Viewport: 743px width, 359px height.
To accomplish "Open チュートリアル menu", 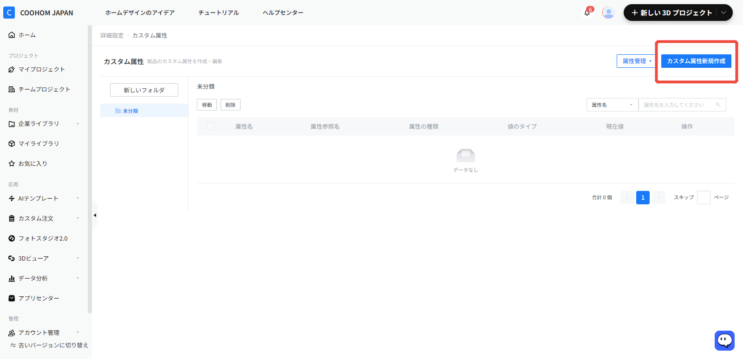I will point(218,13).
